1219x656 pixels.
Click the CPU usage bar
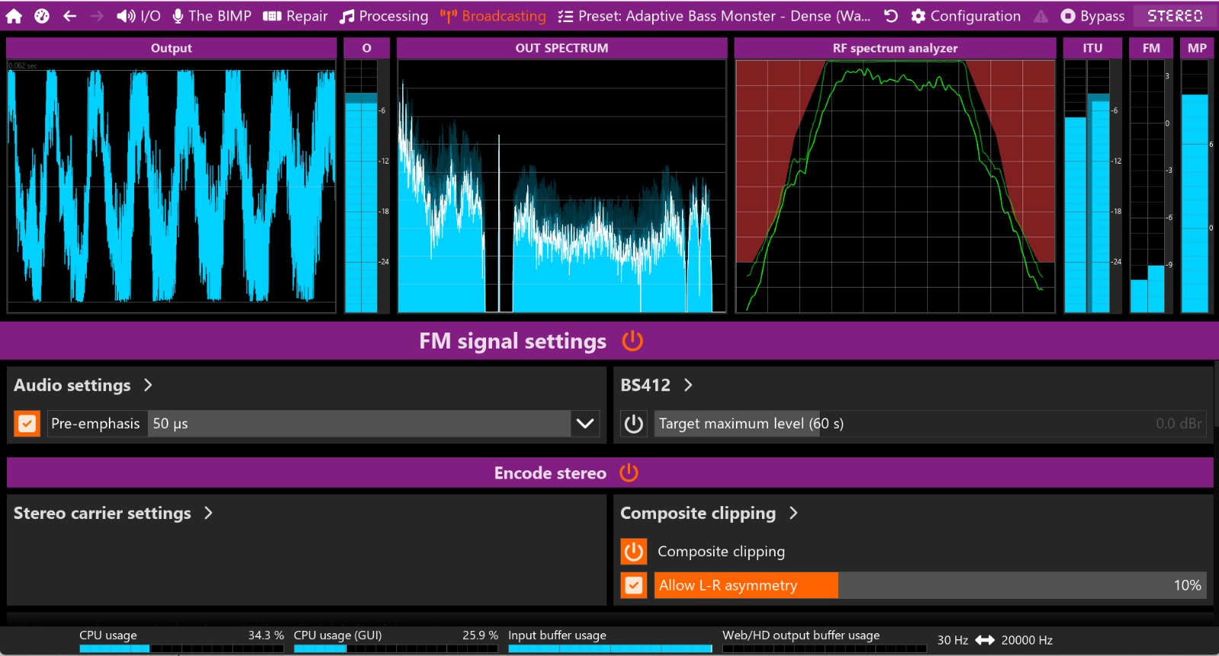tap(181, 648)
